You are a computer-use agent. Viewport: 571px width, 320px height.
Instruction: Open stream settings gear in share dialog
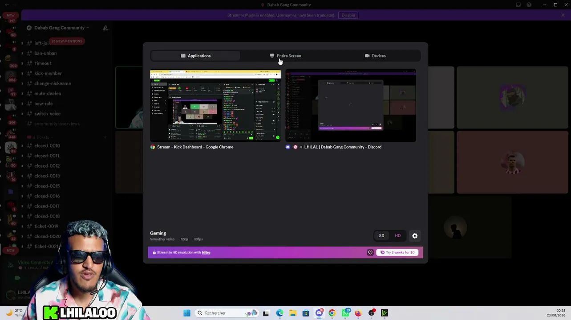tap(415, 236)
